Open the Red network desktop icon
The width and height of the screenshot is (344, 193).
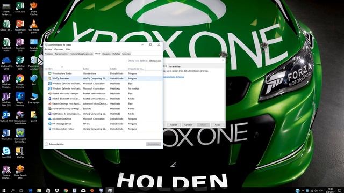point(33,80)
